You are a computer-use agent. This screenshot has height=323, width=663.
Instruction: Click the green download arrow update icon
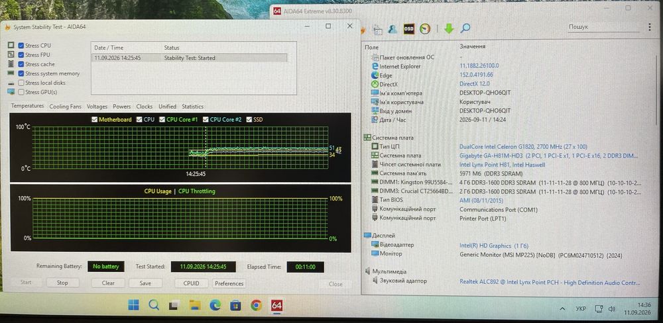coord(449,28)
